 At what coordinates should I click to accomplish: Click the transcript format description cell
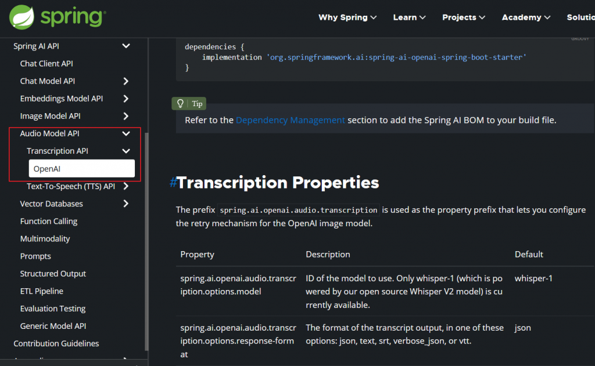click(404, 334)
